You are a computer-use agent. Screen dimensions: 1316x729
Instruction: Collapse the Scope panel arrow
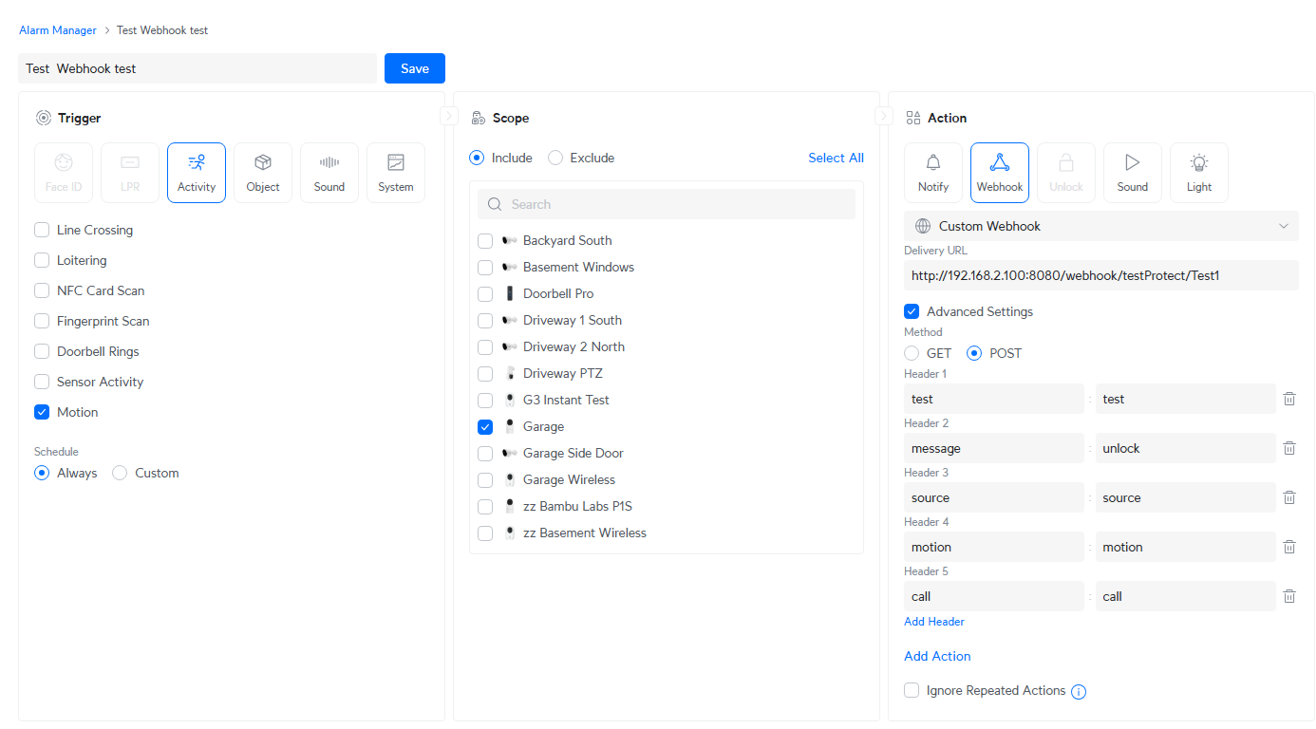coord(884,116)
